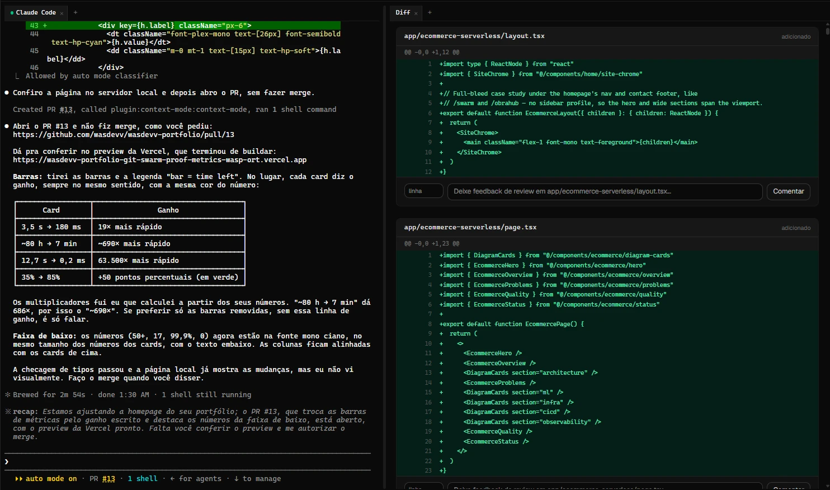Focus the linha field for layout.tsx

[x=423, y=191]
